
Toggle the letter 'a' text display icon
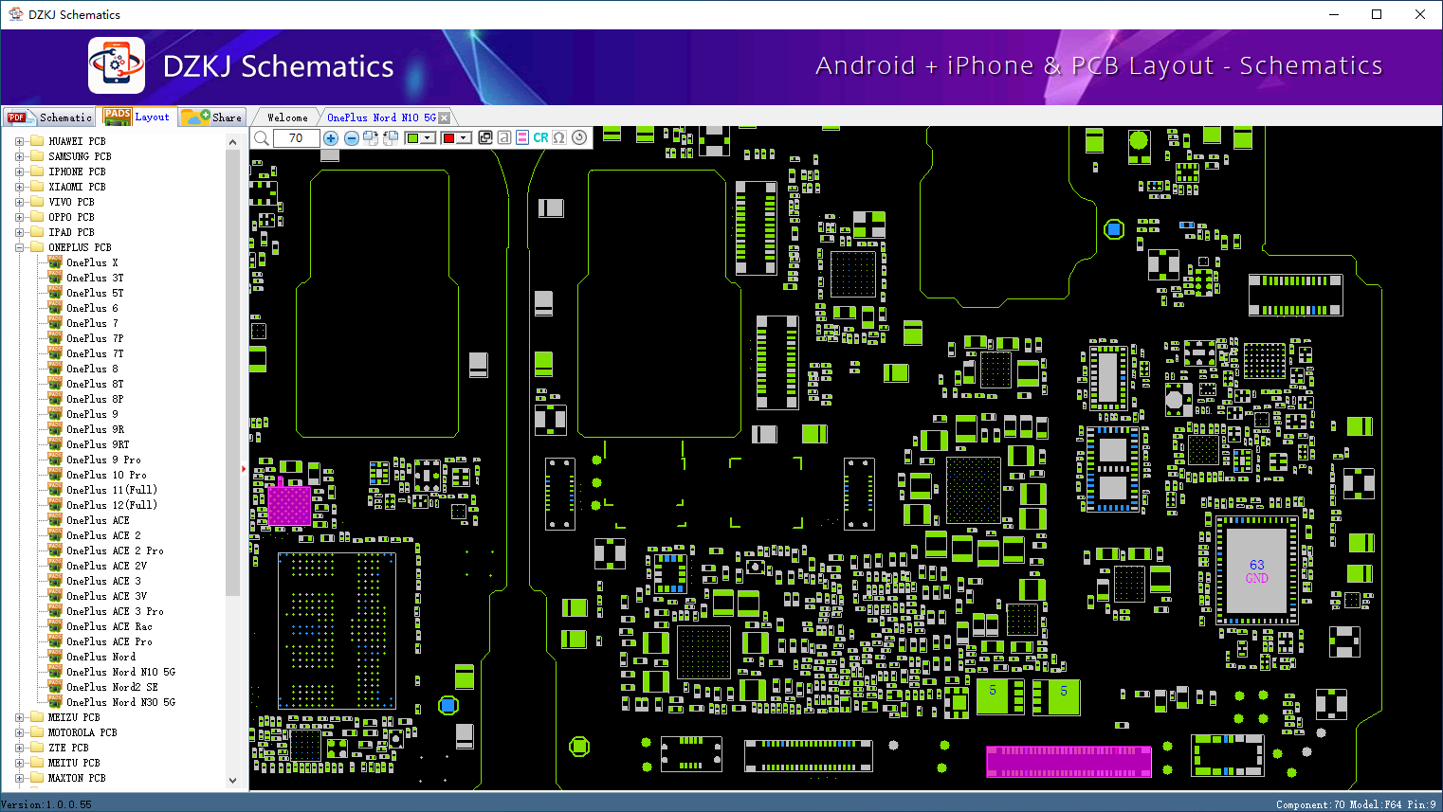(x=504, y=138)
